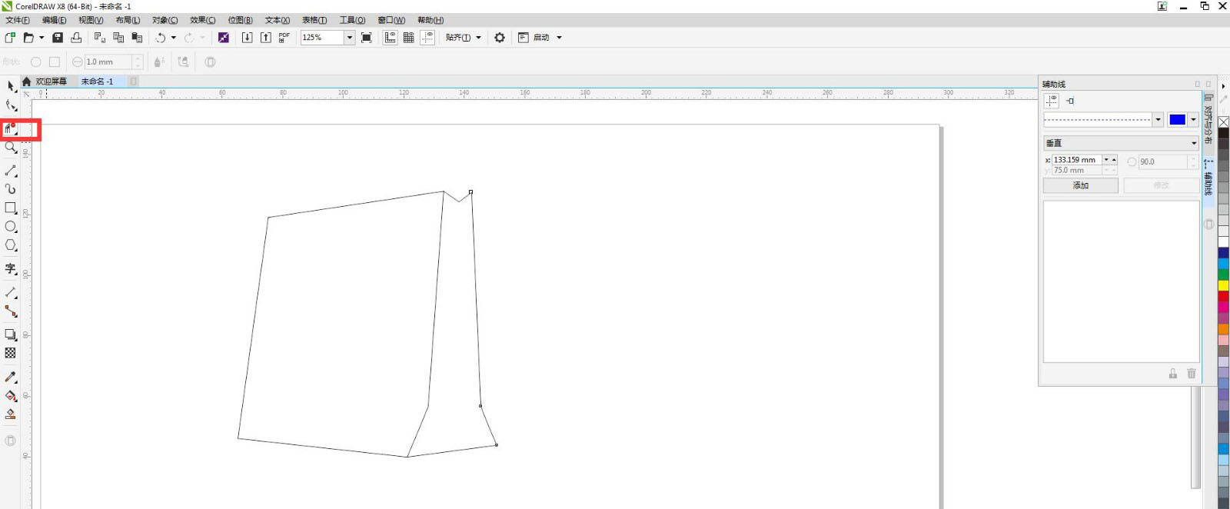The height and width of the screenshot is (509, 1230).
Task: Open the guideline line style dropdown
Action: click(1158, 119)
